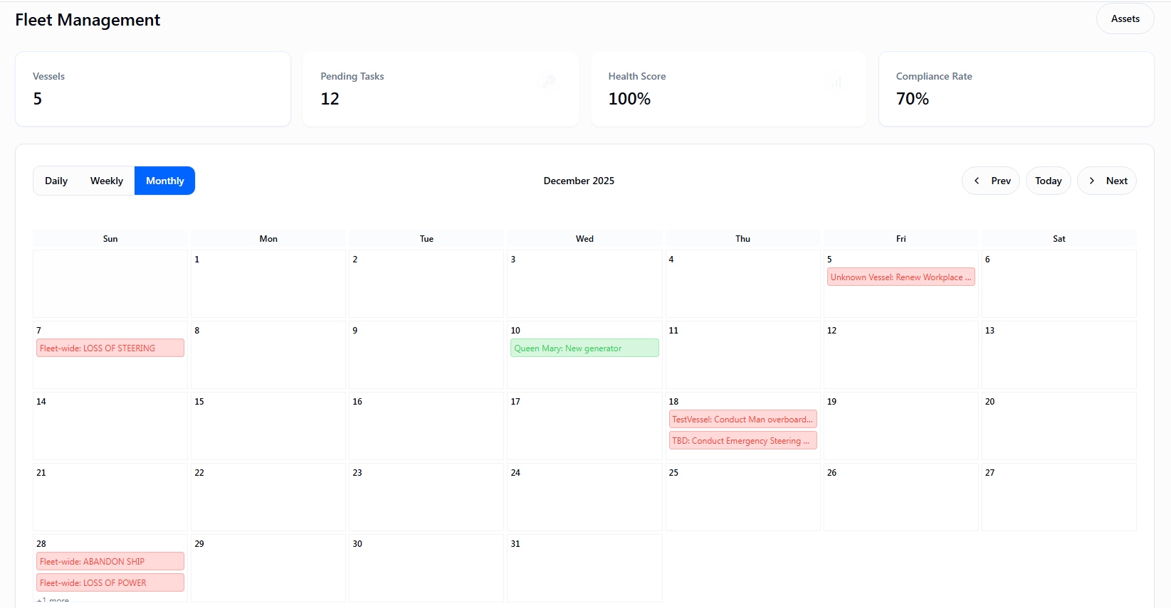Open the Queen Mary: New generator event
Viewport: 1171px width, 608px height.
click(x=584, y=348)
